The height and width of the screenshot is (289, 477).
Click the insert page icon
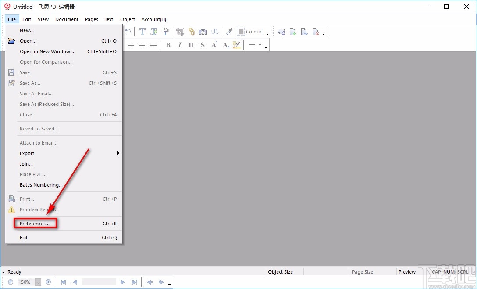(293, 32)
